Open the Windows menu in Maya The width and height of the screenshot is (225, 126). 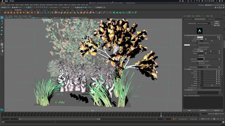click(27, 5)
